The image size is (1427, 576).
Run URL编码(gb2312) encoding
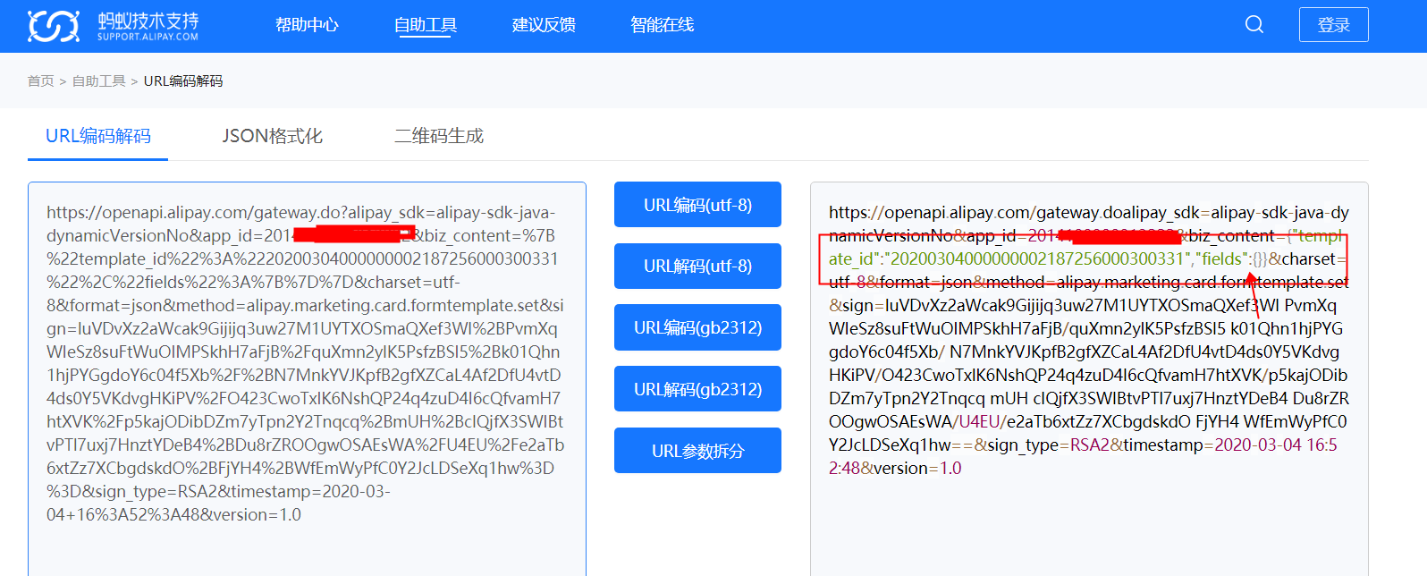coord(697,327)
